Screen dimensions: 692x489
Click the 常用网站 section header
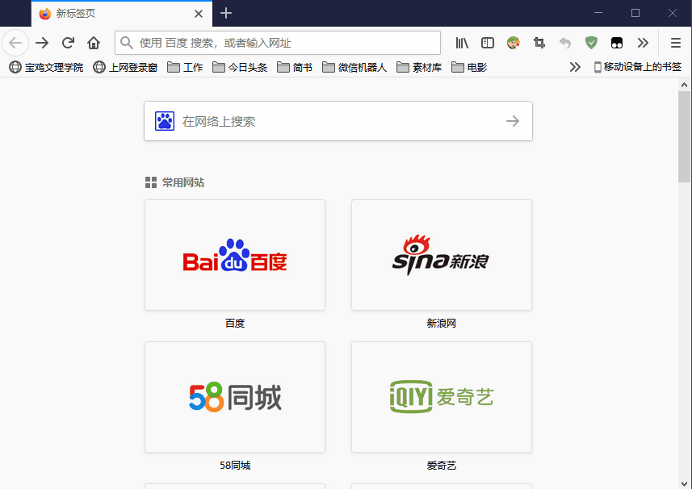click(x=183, y=182)
